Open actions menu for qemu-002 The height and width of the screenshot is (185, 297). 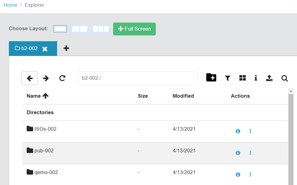(x=250, y=174)
